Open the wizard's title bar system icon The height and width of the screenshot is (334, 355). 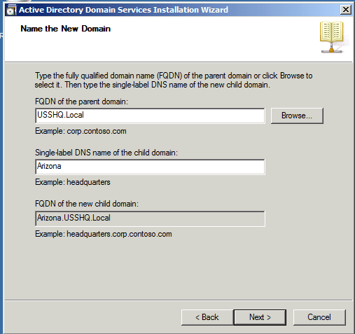11,10
